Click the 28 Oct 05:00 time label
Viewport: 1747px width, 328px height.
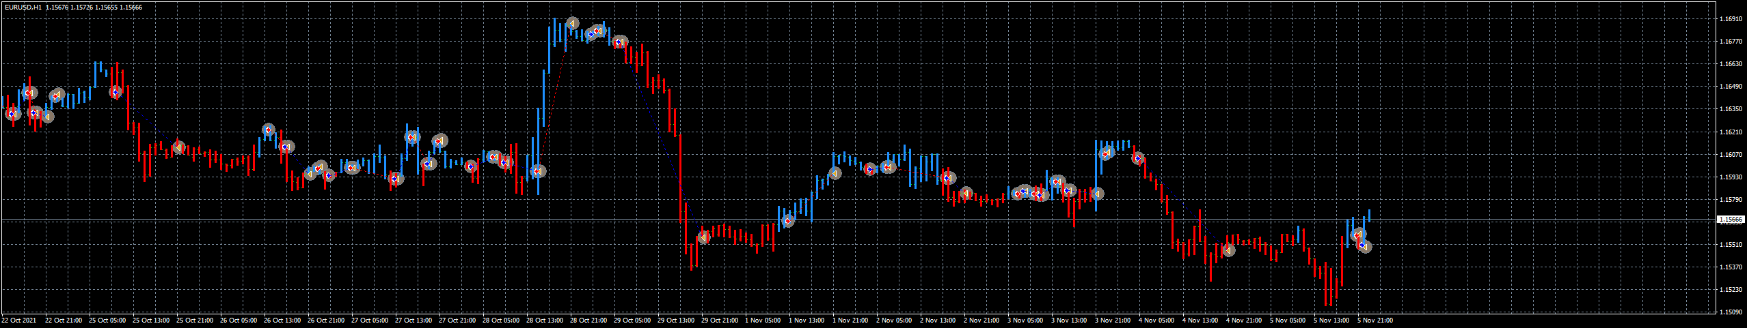tap(501, 320)
